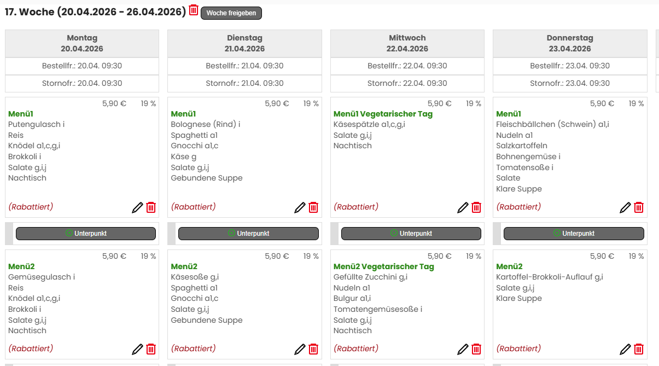Edit Monday's Menü2 Gemüsegulasch entry
The image size is (659, 366).
pos(137,349)
